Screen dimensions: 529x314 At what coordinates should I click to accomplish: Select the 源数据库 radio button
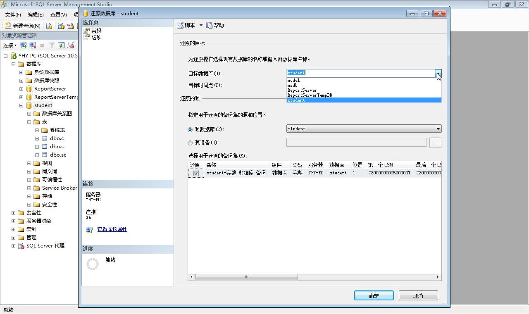[190, 129]
